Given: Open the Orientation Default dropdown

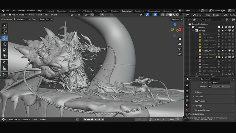Looking at the screenshot, I should [x=22, y=19].
